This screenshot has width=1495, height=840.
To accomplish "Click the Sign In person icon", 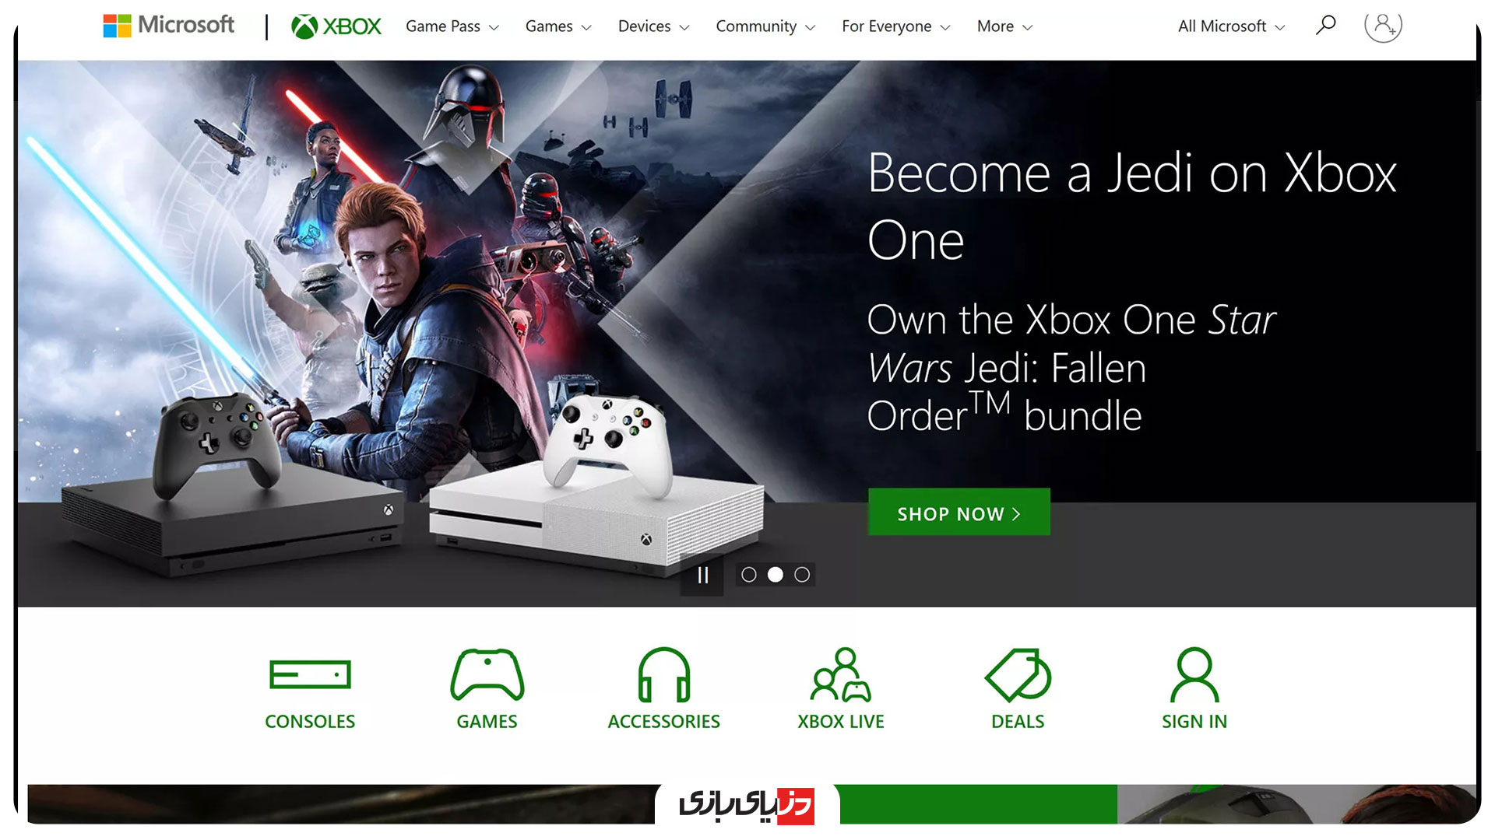I will [1194, 674].
